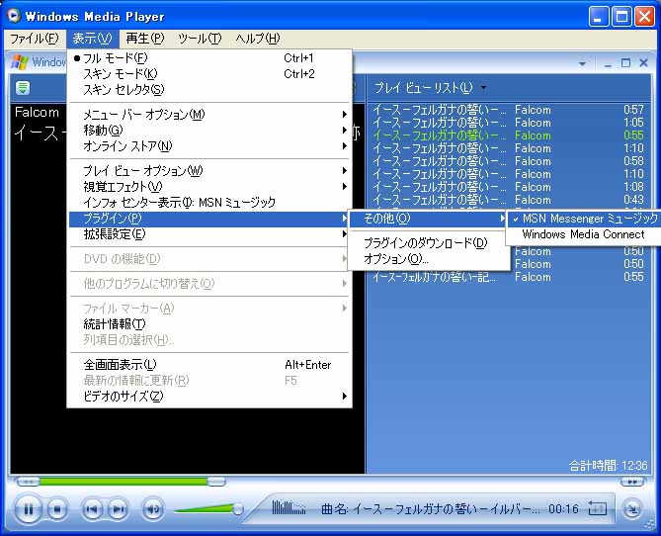This screenshot has height=536, width=661.
Task: Skip to the previous track
Action: pyautogui.click(x=92, y=509)
